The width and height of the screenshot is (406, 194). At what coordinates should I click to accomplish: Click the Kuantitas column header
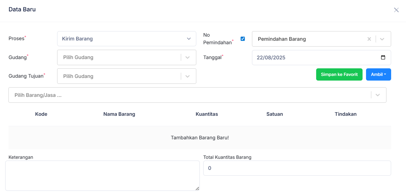click(x=207, y=114)
